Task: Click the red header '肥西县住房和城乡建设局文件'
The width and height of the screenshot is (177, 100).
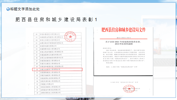Action: pos(124,30)
